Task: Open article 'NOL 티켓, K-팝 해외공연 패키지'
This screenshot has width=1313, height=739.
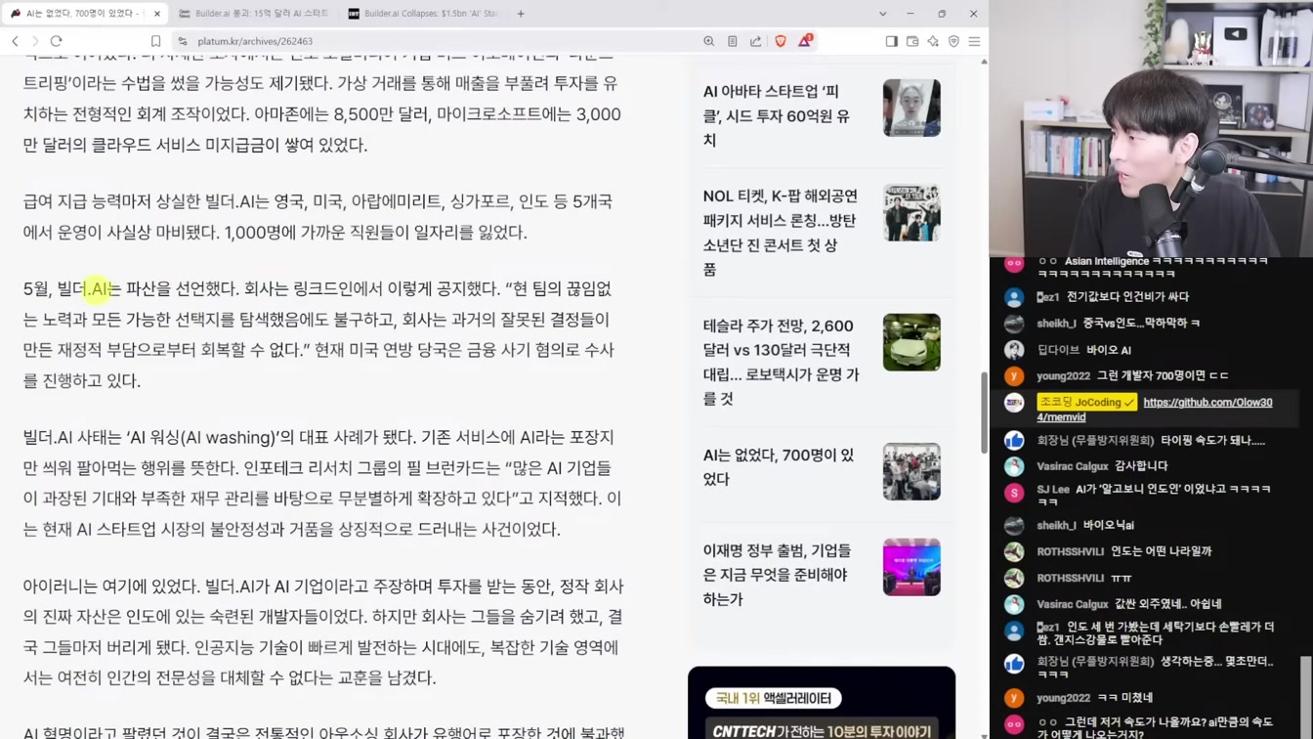Action: coord(781,233)
